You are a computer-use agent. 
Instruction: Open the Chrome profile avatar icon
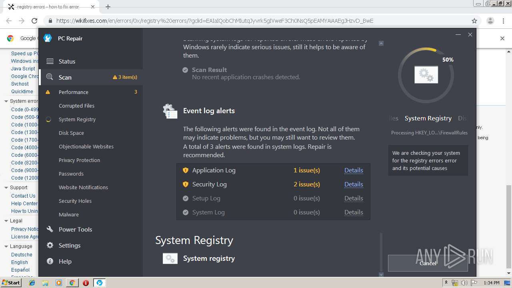click(490, 21)
